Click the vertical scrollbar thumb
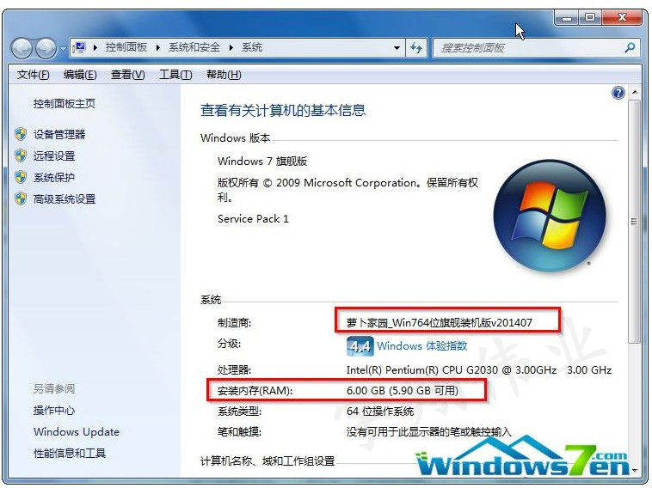 [635, 222]
